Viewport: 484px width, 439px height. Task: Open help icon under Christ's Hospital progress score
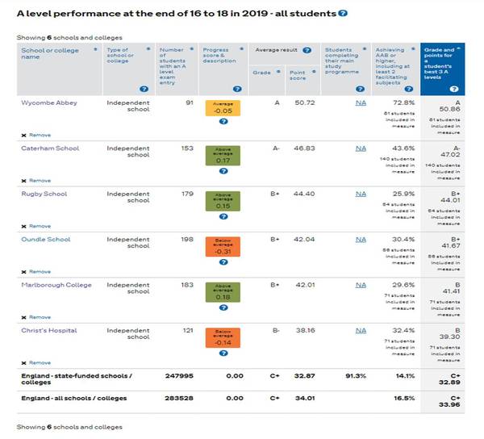click(x=223, y=353)
